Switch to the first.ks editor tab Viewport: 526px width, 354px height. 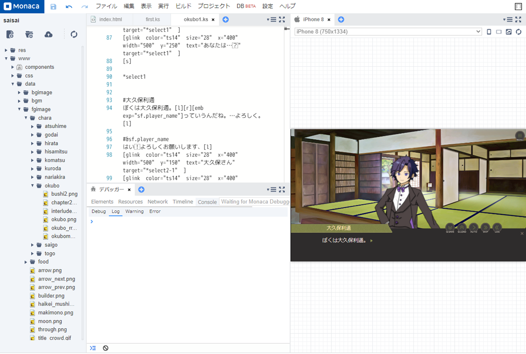[153, 19]
